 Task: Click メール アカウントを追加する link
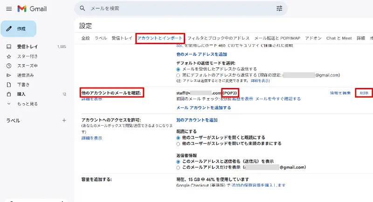(x=203, y=108)
